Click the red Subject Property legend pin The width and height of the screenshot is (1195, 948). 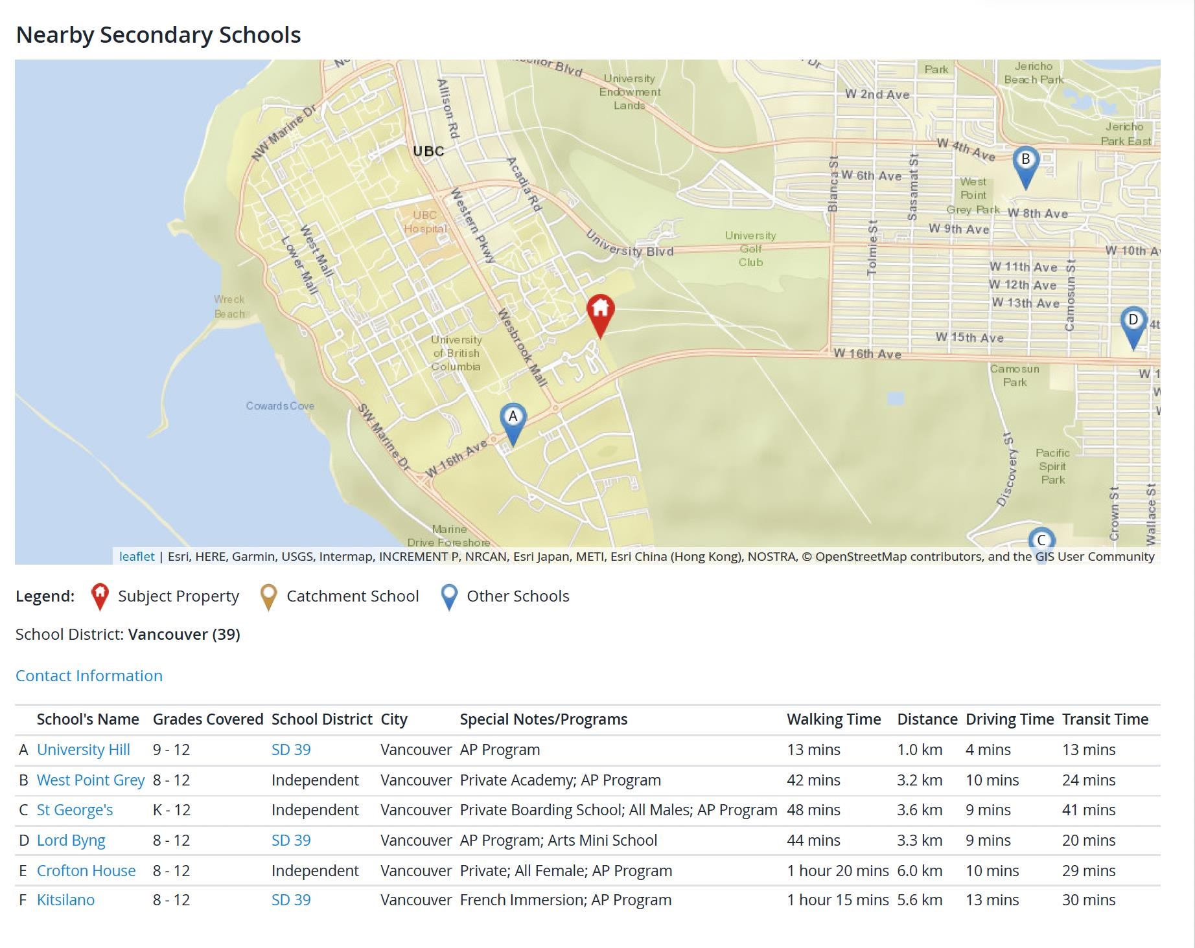click(100, 596)
